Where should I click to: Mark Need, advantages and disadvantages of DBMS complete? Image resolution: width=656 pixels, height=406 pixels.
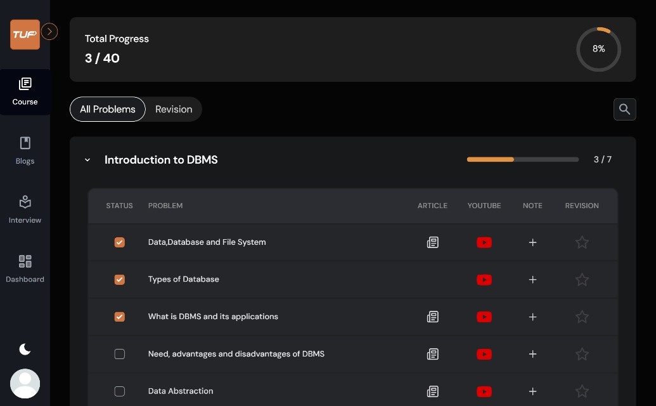click(119, 354)
